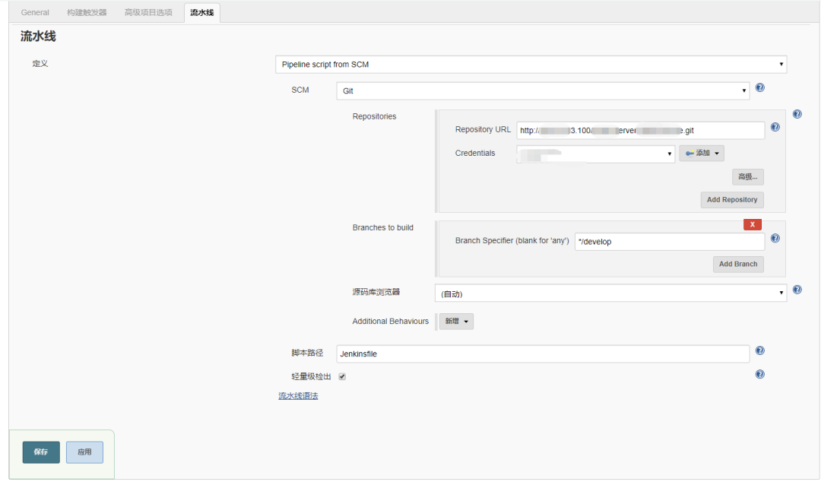Toggle the 轻量级检出 checkbox
Image resolution: width=821 pixels, height=482 pixels.
point(342,376)
